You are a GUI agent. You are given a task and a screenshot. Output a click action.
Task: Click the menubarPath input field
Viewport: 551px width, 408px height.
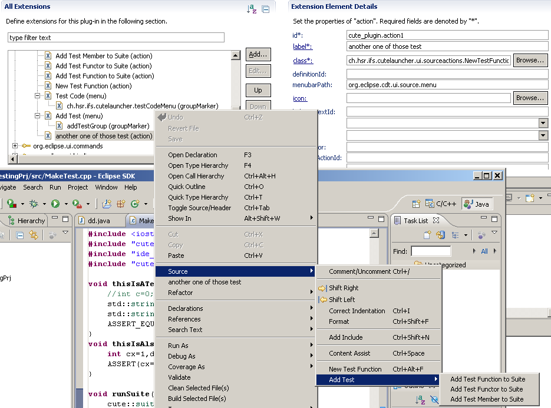(447, 85)
